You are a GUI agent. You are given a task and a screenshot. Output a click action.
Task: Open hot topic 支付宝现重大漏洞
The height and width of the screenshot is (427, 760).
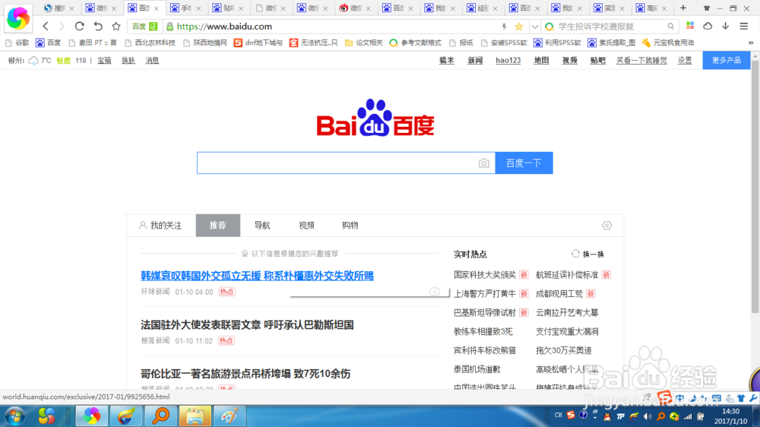tap(567, 331)
